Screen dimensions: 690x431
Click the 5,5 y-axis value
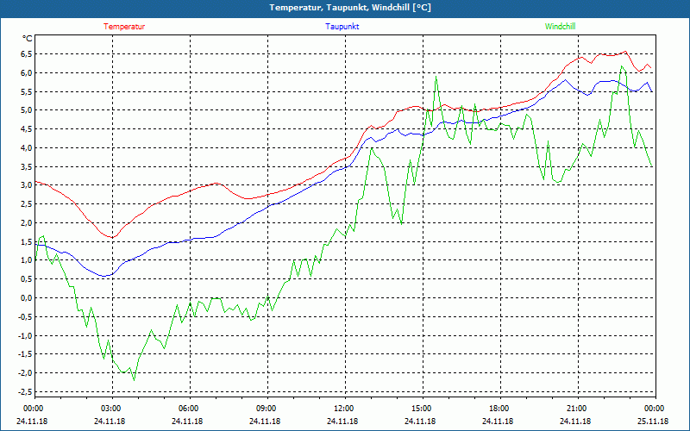(x=27, y=91)
